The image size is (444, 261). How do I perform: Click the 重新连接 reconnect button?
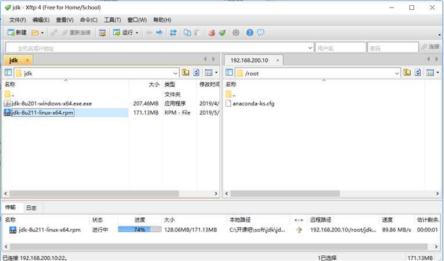pyautogui.click(x=76, y=33)
